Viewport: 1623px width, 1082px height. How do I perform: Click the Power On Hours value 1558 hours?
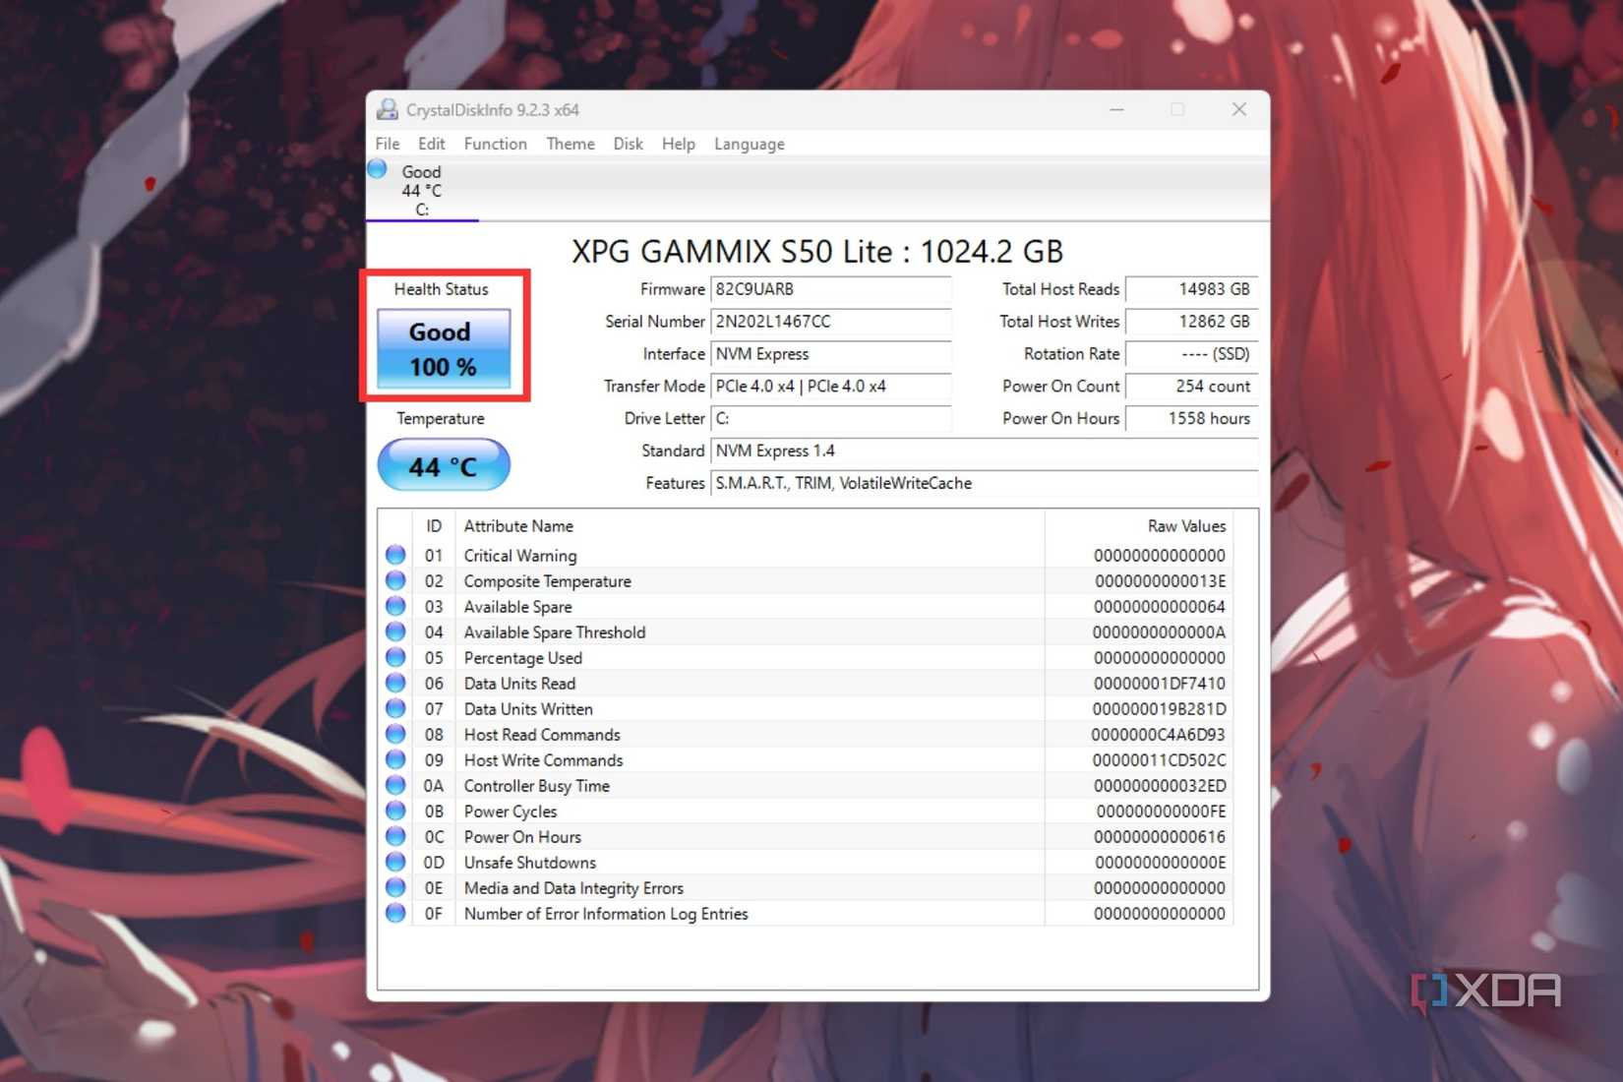pyautogui.click(x=1192, y=419)
